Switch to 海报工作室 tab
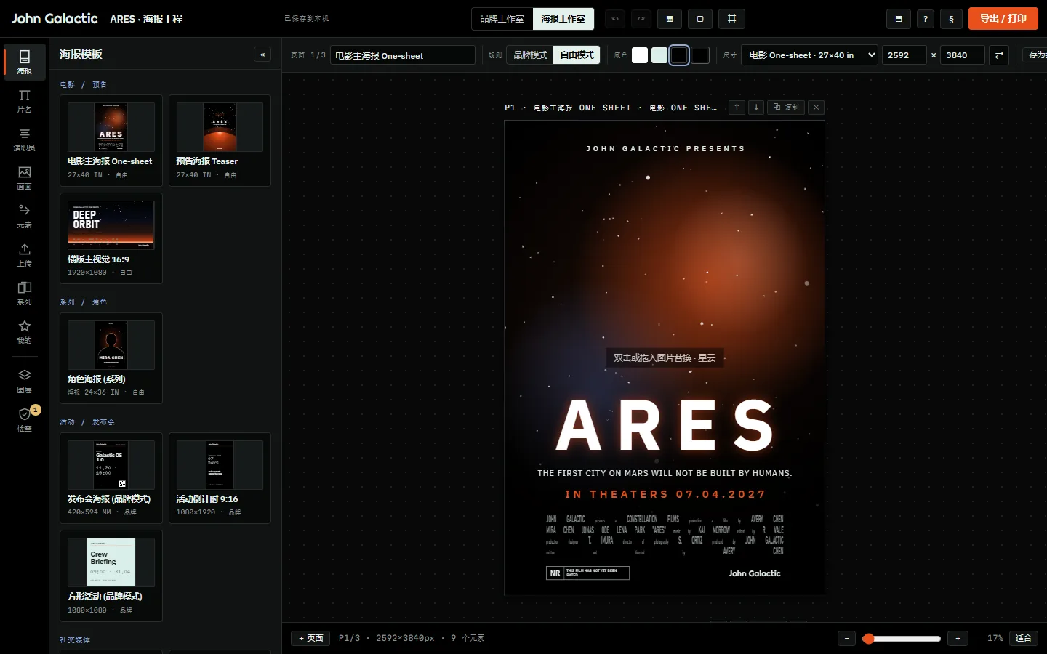 click(x=563, y=19)
